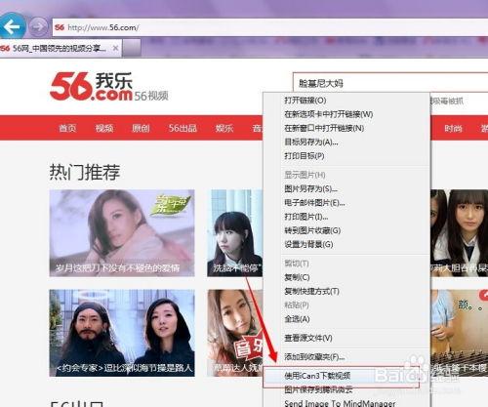Select the 56网_中国领先的视频分享 tab

[x=61, y=49]
